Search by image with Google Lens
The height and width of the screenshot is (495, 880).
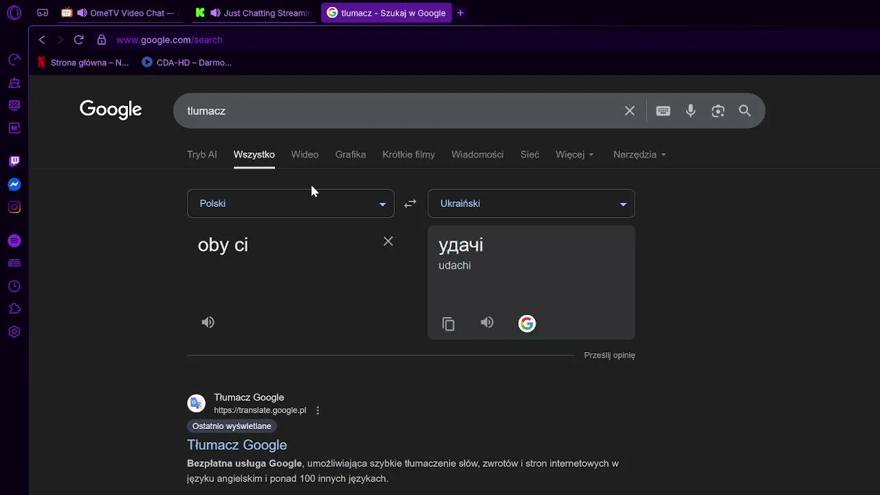click(x=718, y=111)
